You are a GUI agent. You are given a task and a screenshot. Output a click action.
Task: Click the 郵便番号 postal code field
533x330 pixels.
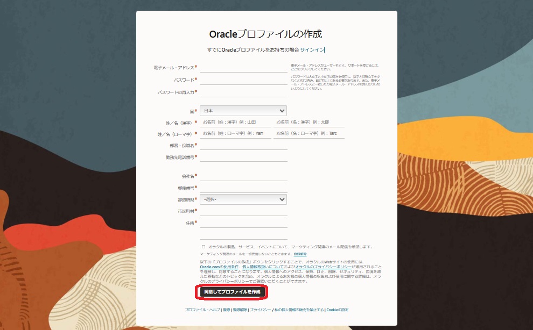[x=243, y=188]
